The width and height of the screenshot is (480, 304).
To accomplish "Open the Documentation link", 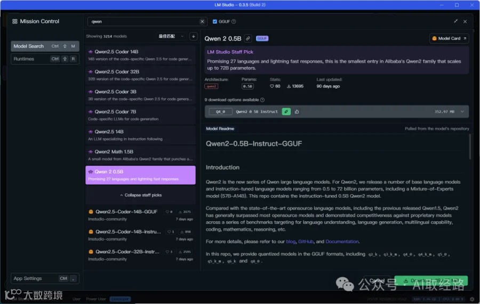I will click(342, 242).
